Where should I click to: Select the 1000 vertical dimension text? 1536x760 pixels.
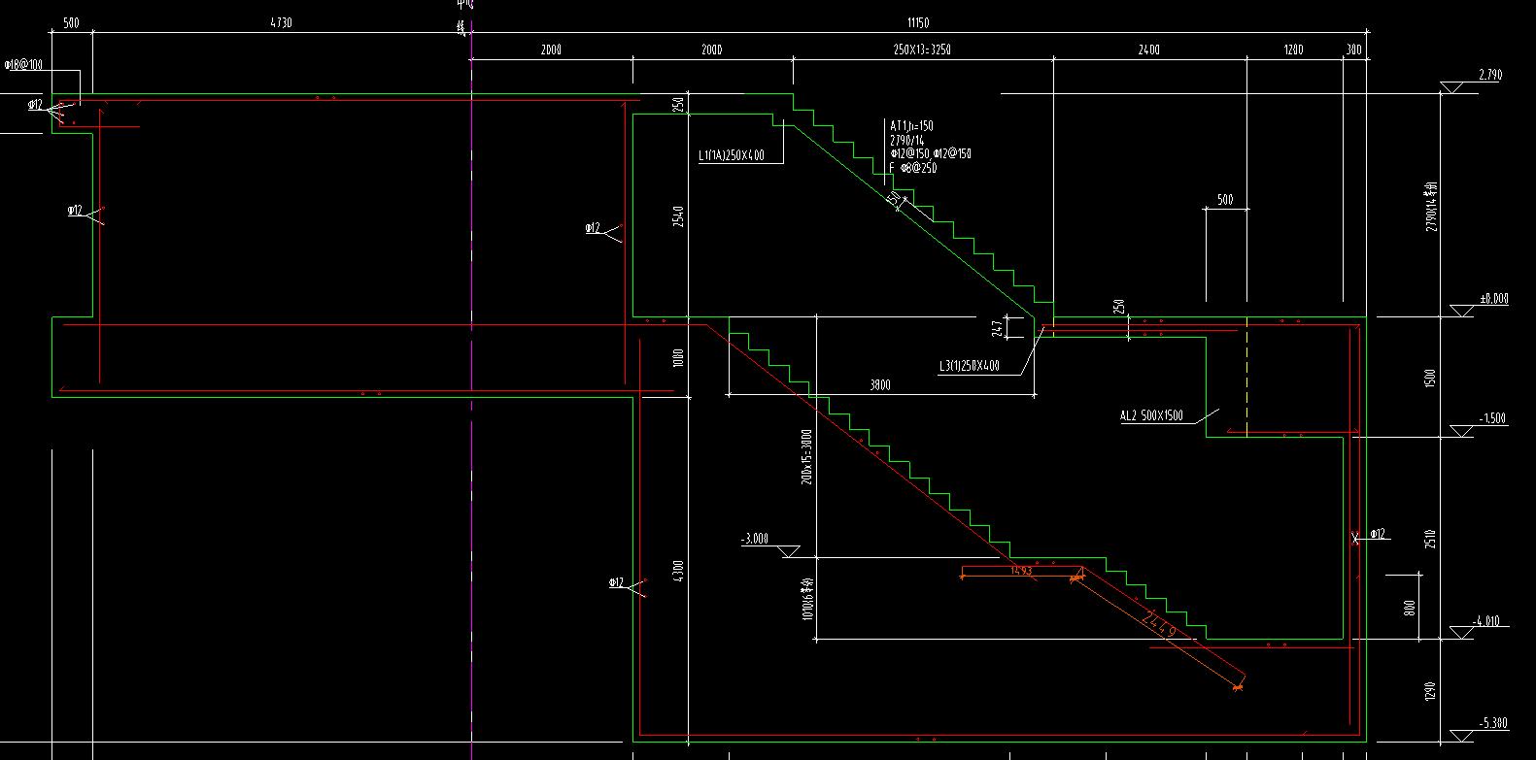tap(678, 357)
